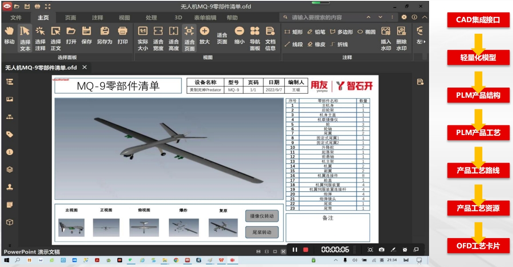Switch to the 处理 ribbon tab
Screen dimensions: 513x267
[x=151, y=18]
